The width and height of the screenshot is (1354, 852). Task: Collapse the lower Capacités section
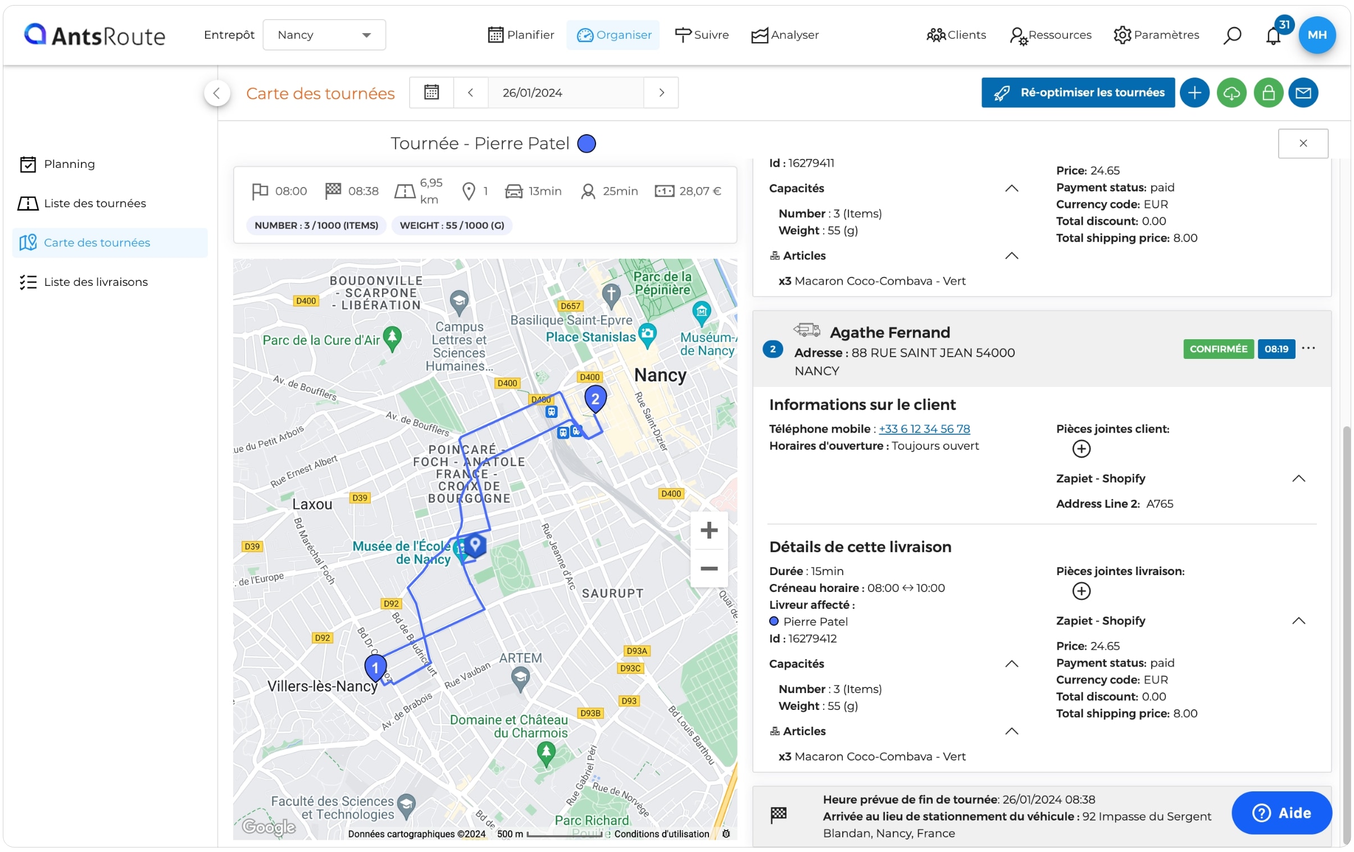click(1011, 664)
